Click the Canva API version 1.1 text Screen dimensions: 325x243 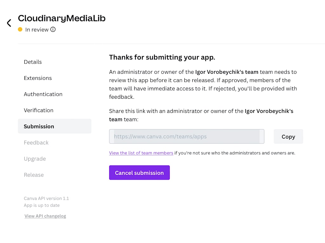[x=46, y=198]
